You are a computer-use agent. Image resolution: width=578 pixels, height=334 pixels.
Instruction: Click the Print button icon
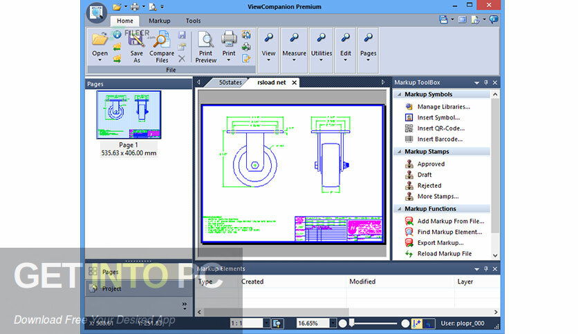229,39
